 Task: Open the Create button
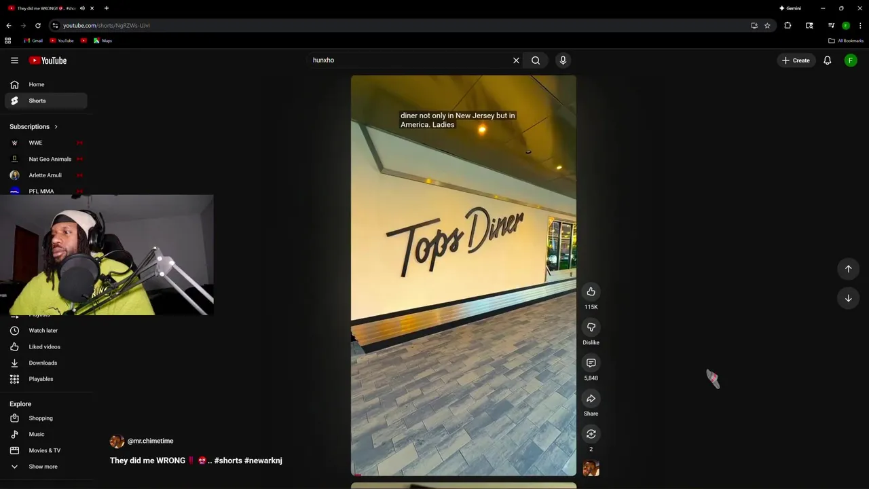pos(796,60)
